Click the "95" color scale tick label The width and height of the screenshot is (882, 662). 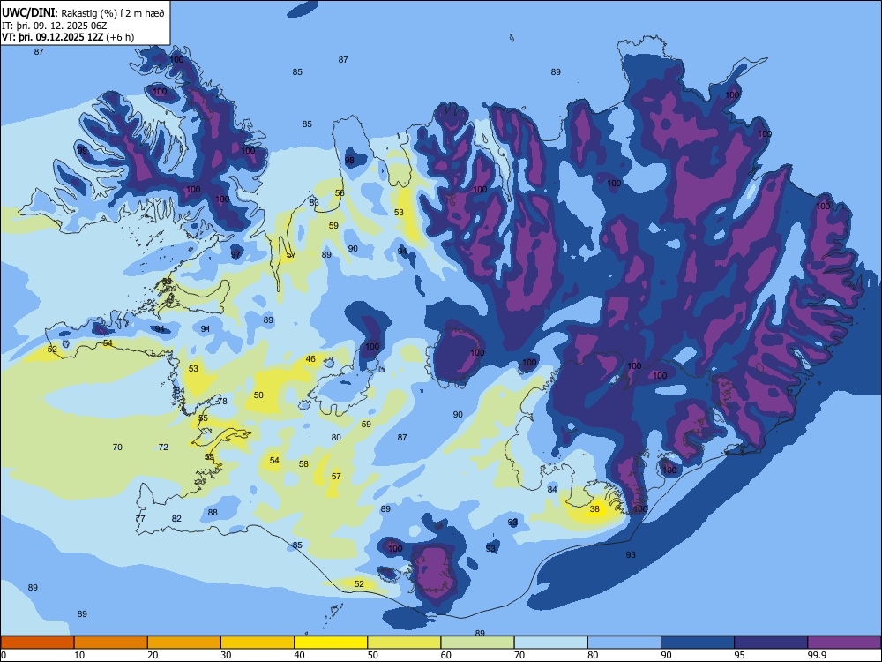[x=740, y=655]
